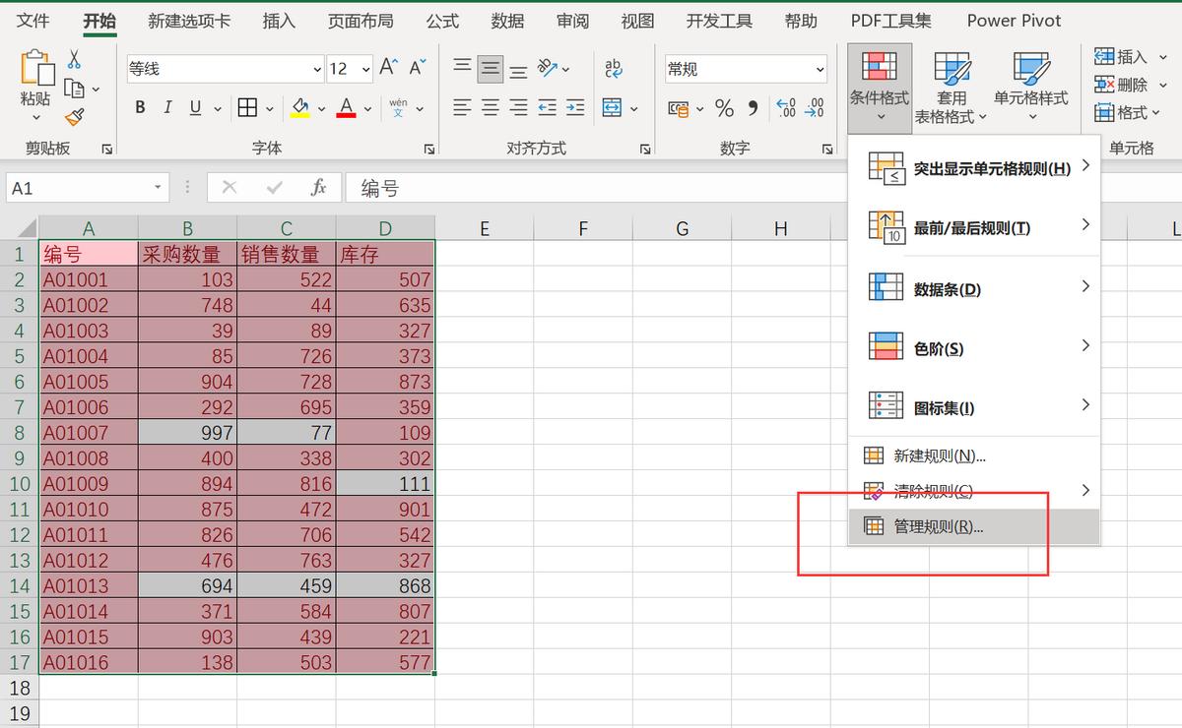
Task: Toggle Bold formatting
Action: pos(140,107)
